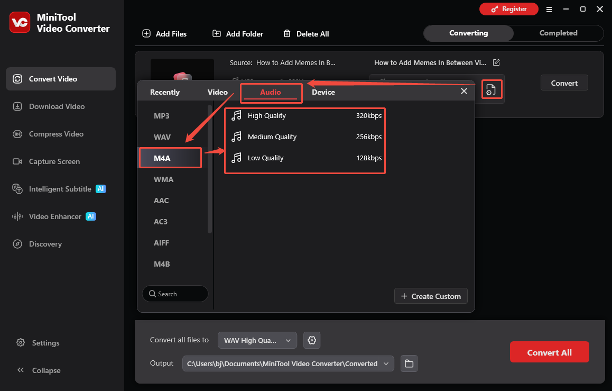Screen dimensions: 612x391
Task: Open Capture Screen in the sidebar
Action: pyautogui.click(x=61, y=161)
